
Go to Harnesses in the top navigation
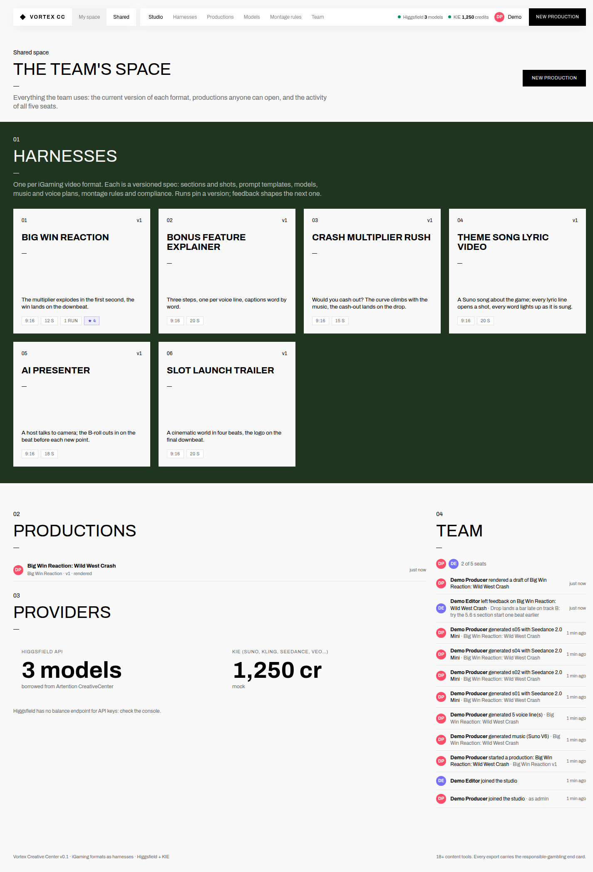(x=185, y=17)
